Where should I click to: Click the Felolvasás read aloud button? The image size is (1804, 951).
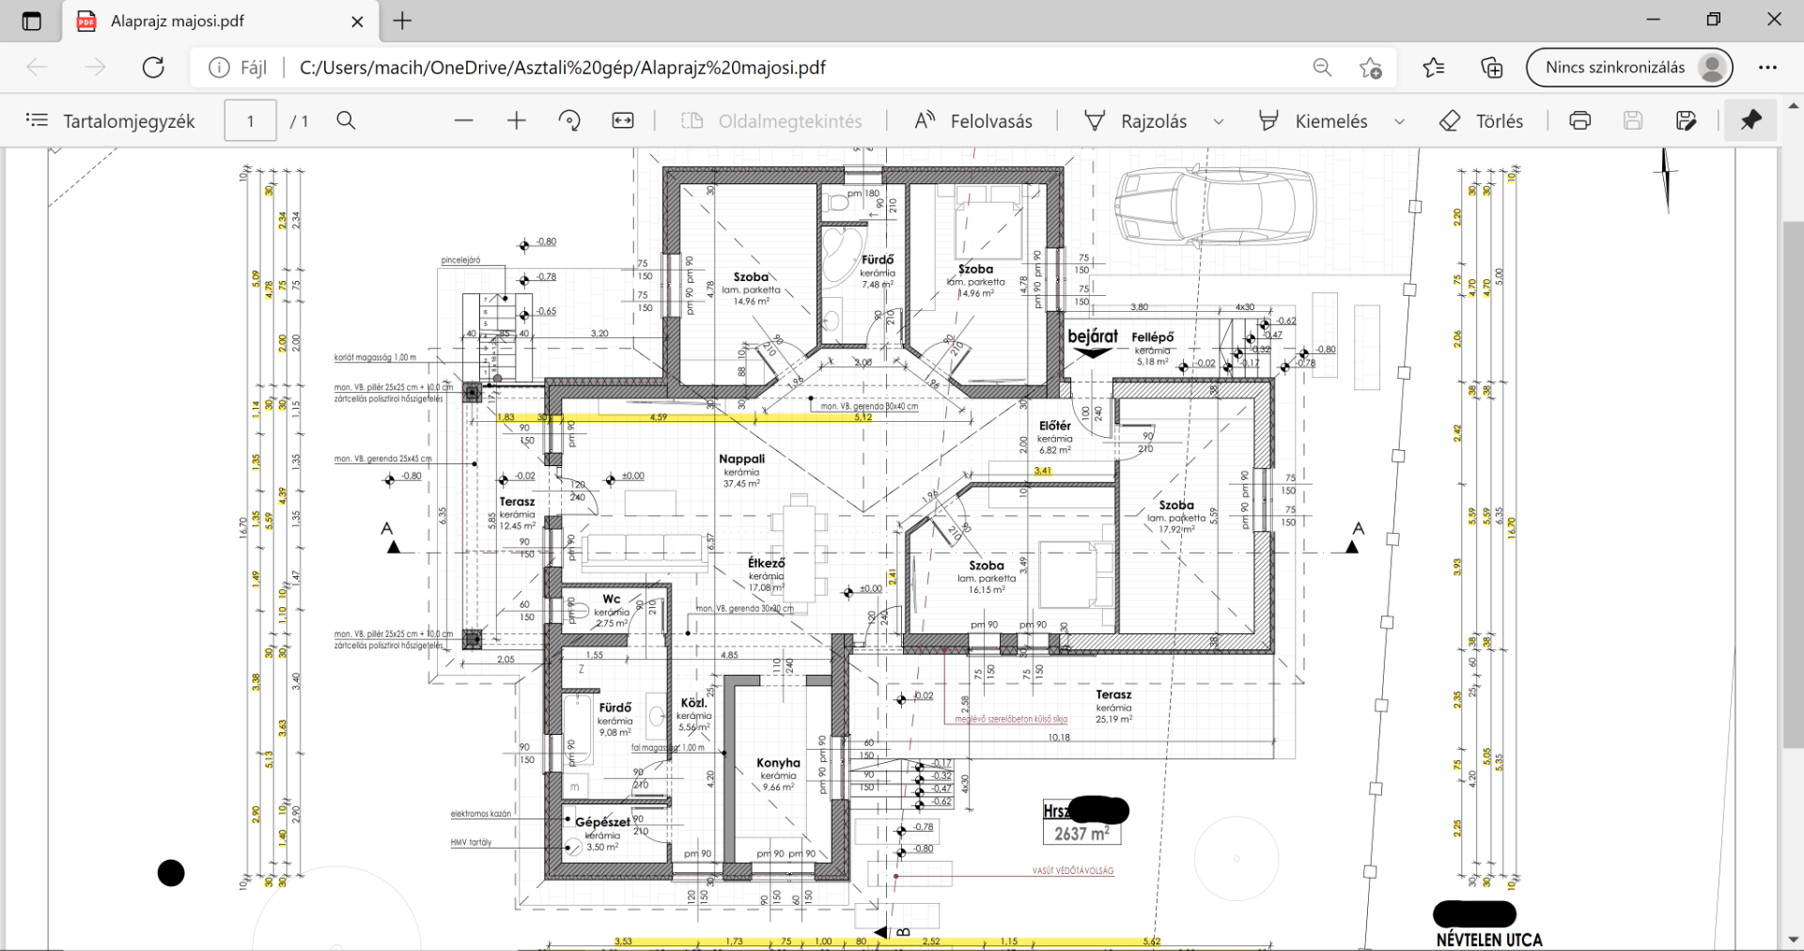(x=973, y=121)
